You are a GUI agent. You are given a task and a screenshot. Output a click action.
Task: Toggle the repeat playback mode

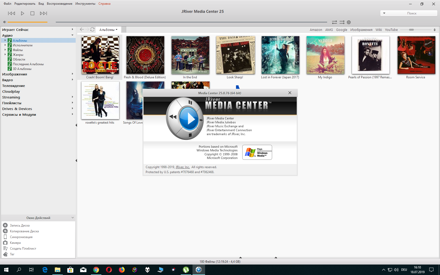[x=334, y=22]
